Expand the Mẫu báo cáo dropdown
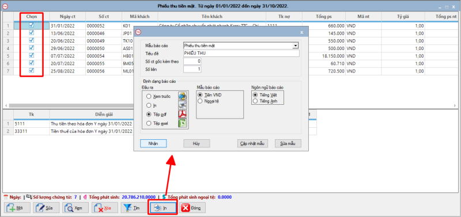Screen dimensions: 461x217 296,45
